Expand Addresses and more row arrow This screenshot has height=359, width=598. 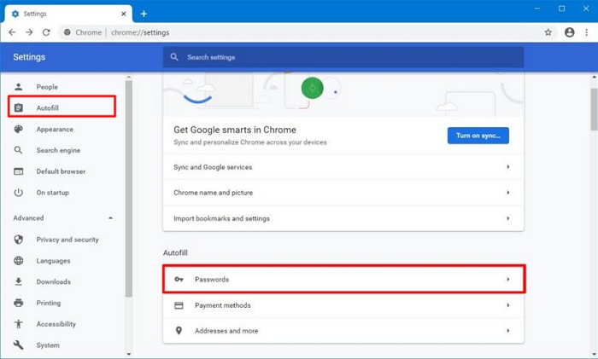pyautogui.click(x=508, y=331)
